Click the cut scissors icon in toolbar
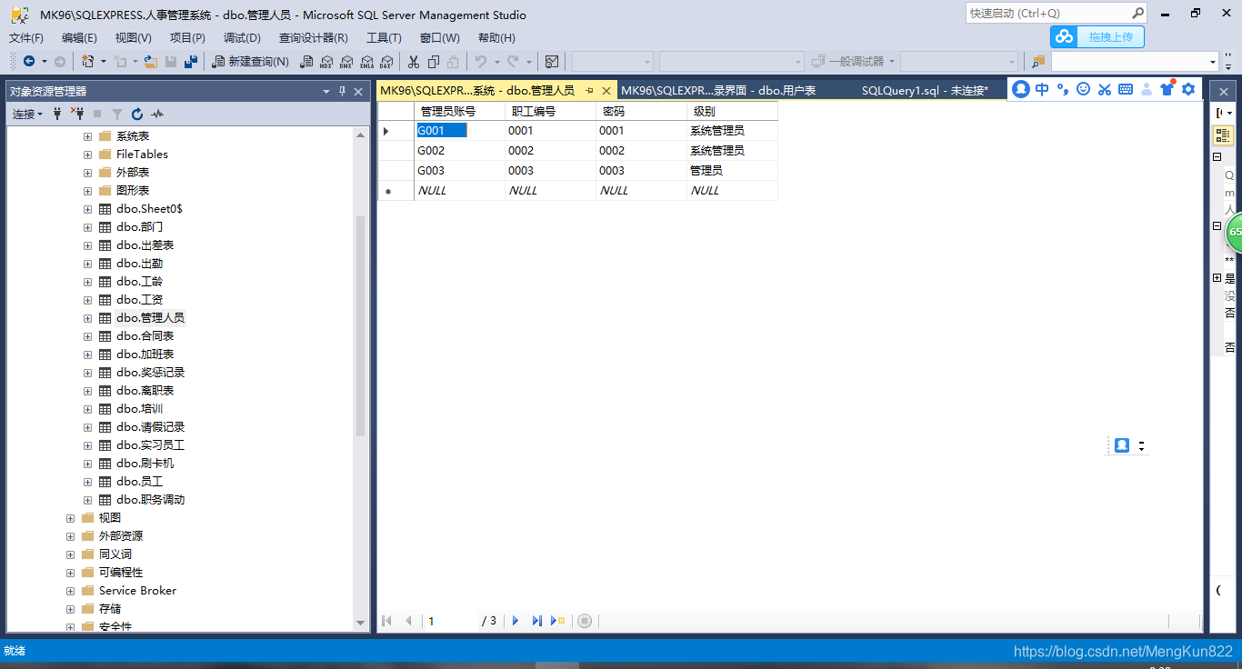Viewport: 1242px width, 669px height. 414,62
